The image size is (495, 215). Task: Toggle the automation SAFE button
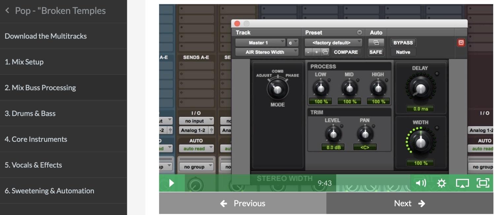[376, 52]
